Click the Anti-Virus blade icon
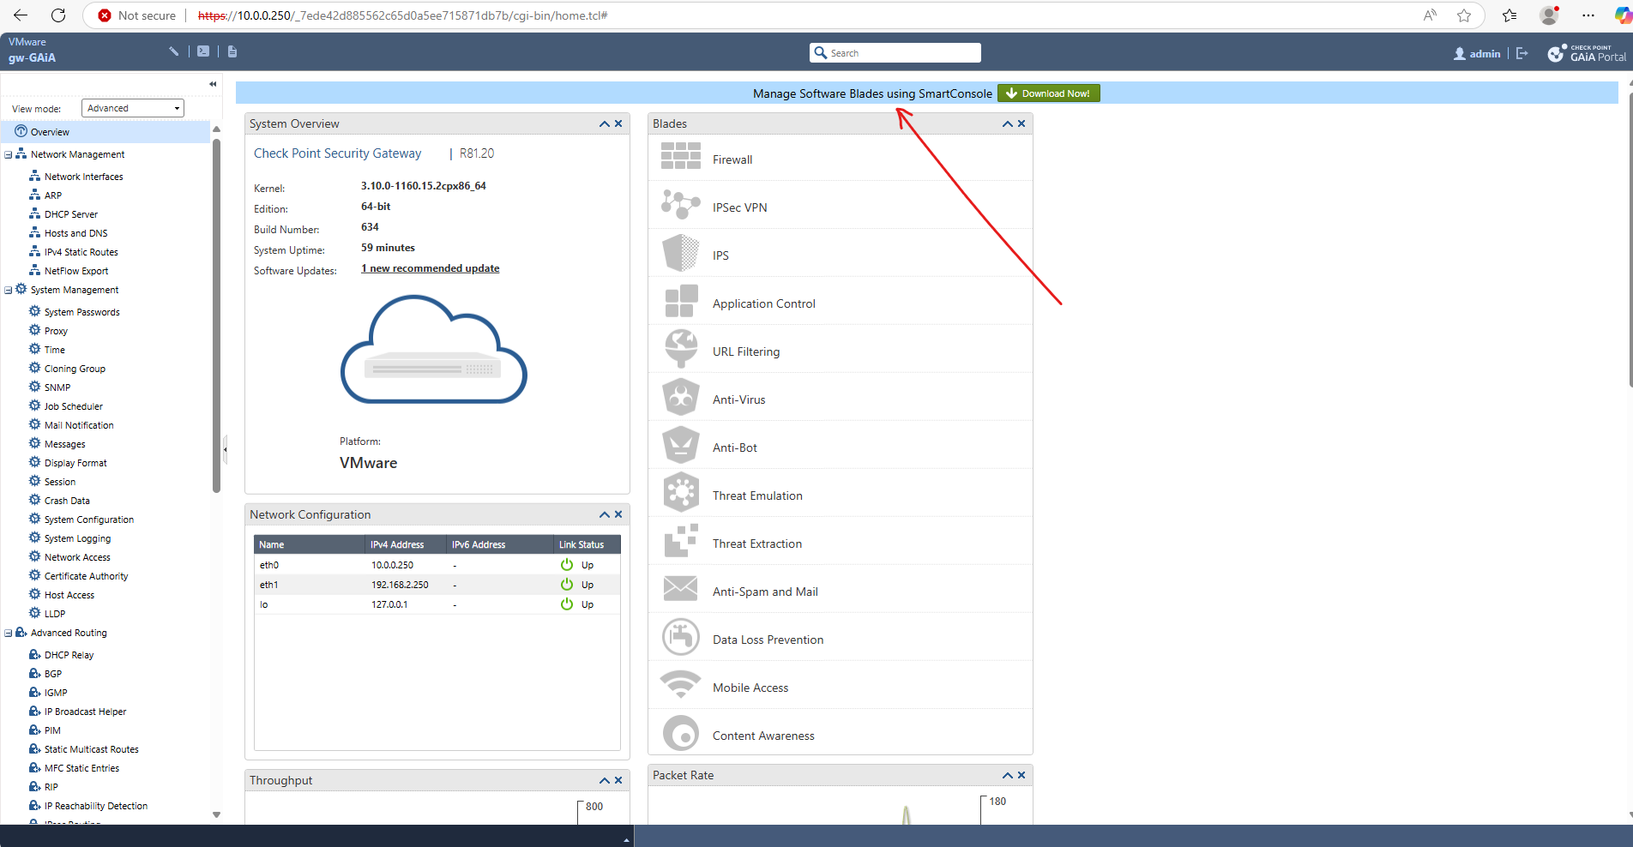The width and height of the screenshot is (1633, 847). pos(681,397)
